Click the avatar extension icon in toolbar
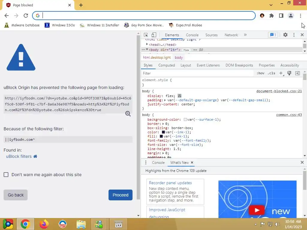307x230 pixels. pyautogui.click(x=262, y=16)
